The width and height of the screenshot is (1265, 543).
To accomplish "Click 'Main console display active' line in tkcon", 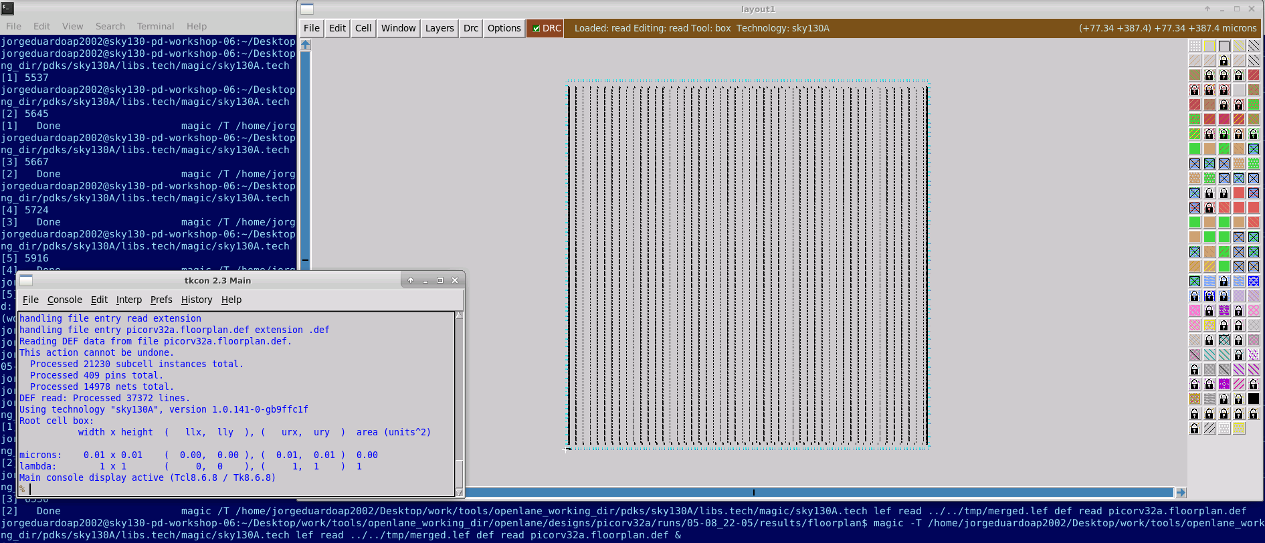I will point(147,477).
